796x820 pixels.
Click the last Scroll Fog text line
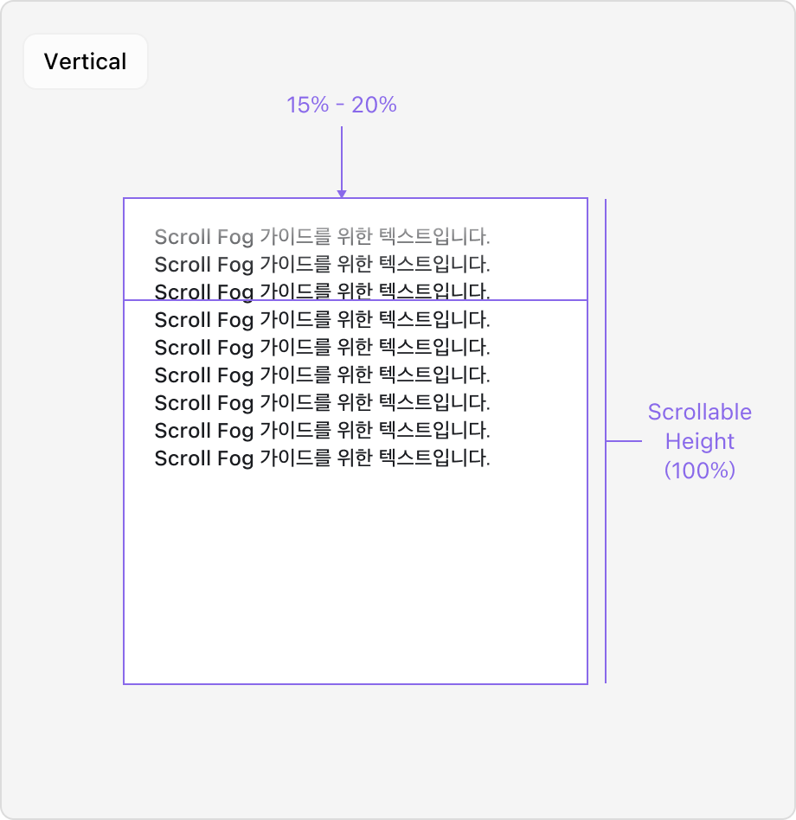322,458
